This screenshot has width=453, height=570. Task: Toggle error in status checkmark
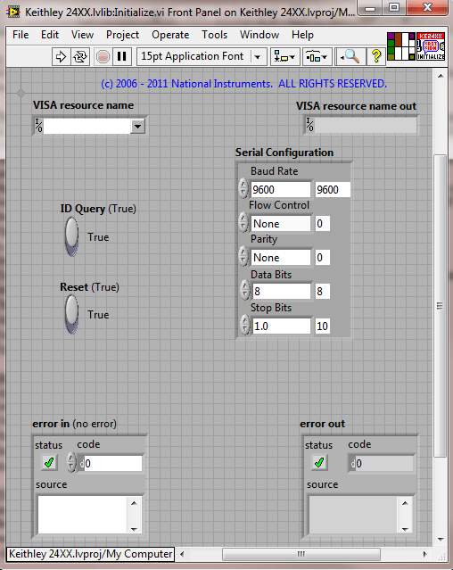pyautogui.click(x=49, y=462)
